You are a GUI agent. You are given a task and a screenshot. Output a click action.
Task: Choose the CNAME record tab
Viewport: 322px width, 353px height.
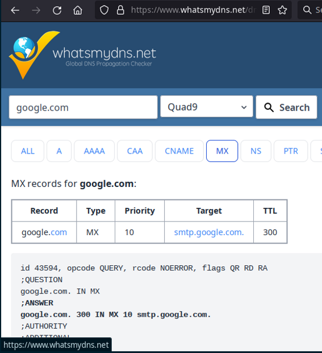pyautogui.click(x=179, y=151)
